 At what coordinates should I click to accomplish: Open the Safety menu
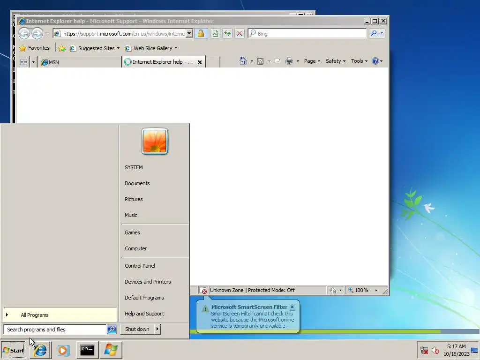pyautogui.click(x=336, y=61)
